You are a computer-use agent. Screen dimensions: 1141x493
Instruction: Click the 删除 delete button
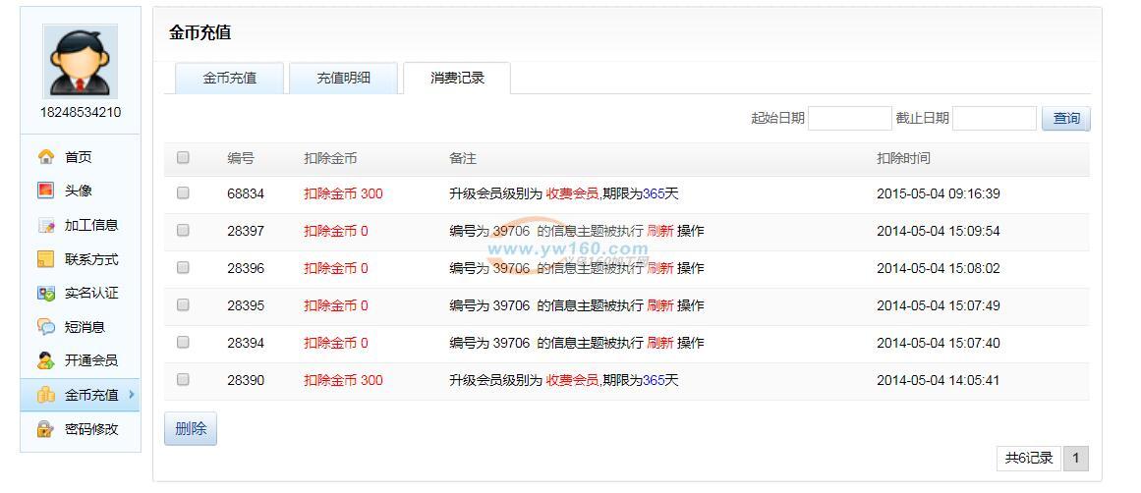[191, 429]
